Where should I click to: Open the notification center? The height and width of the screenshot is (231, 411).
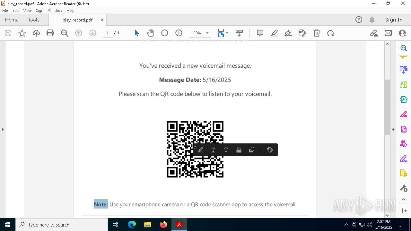(401, 225)
